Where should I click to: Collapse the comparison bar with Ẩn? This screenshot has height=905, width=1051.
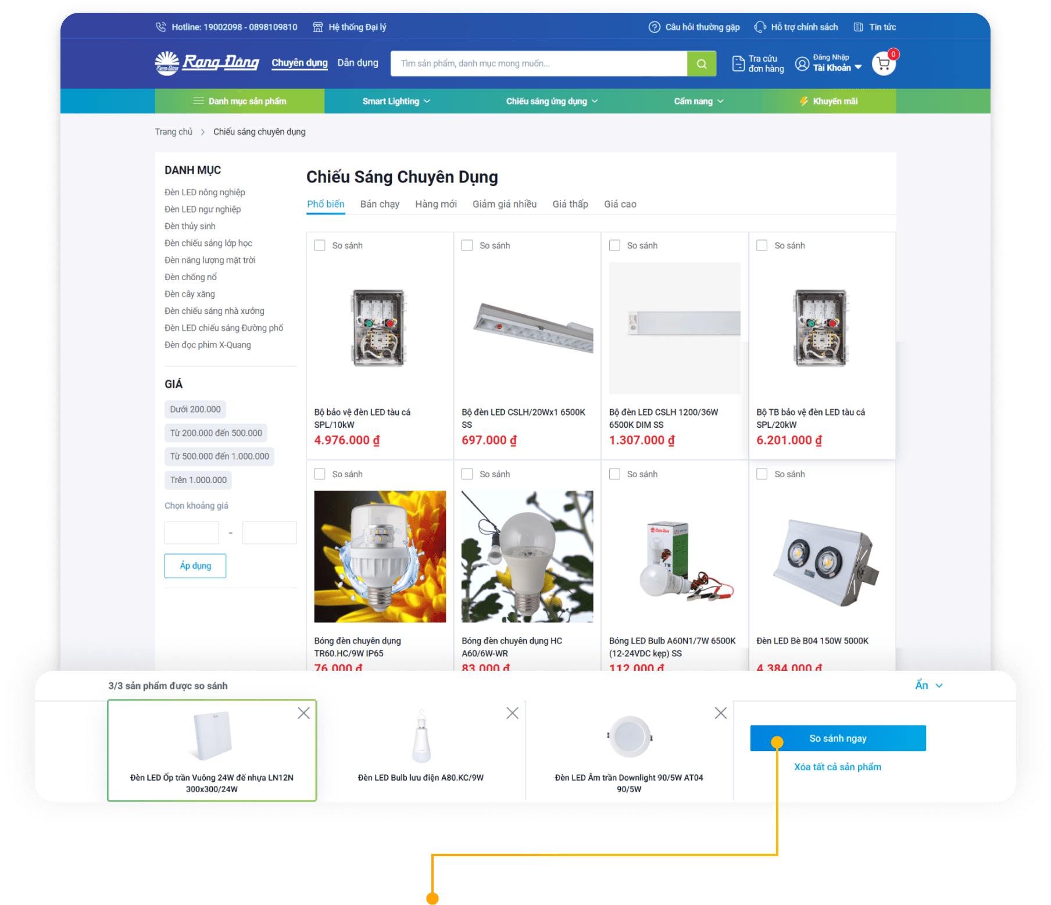929,685
